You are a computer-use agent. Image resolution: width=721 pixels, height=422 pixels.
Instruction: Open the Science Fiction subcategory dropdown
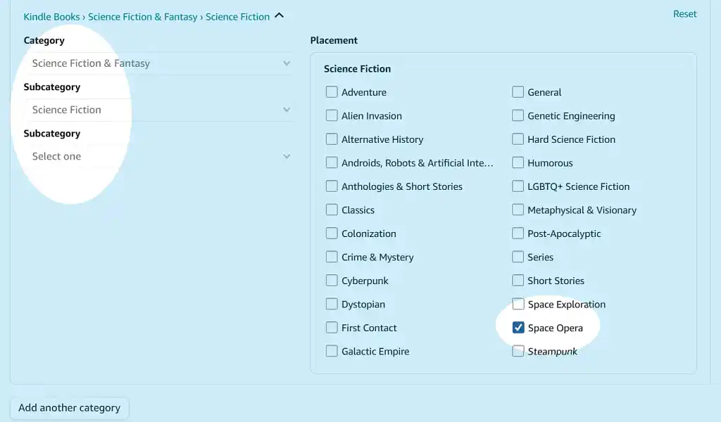click(158, 110)
